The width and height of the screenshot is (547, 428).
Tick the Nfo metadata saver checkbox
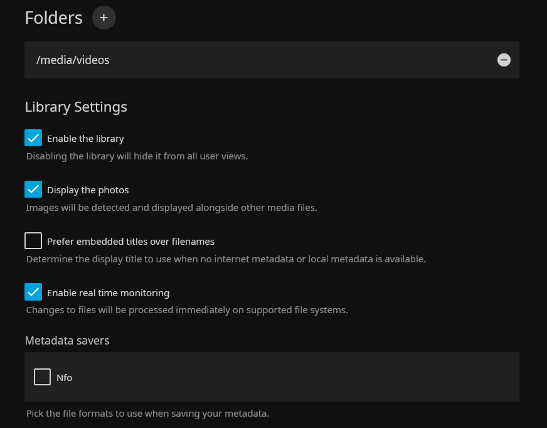tap(42, 377)
